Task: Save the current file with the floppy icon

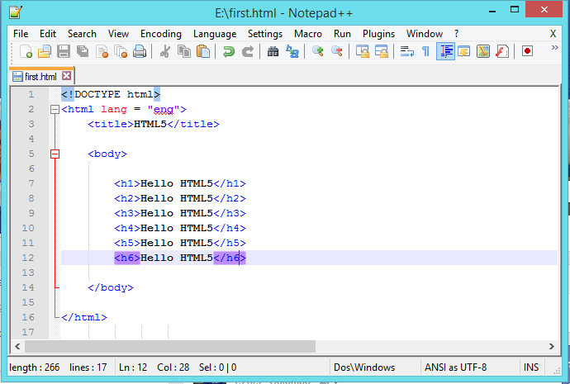Action: [x=64, y=51]
